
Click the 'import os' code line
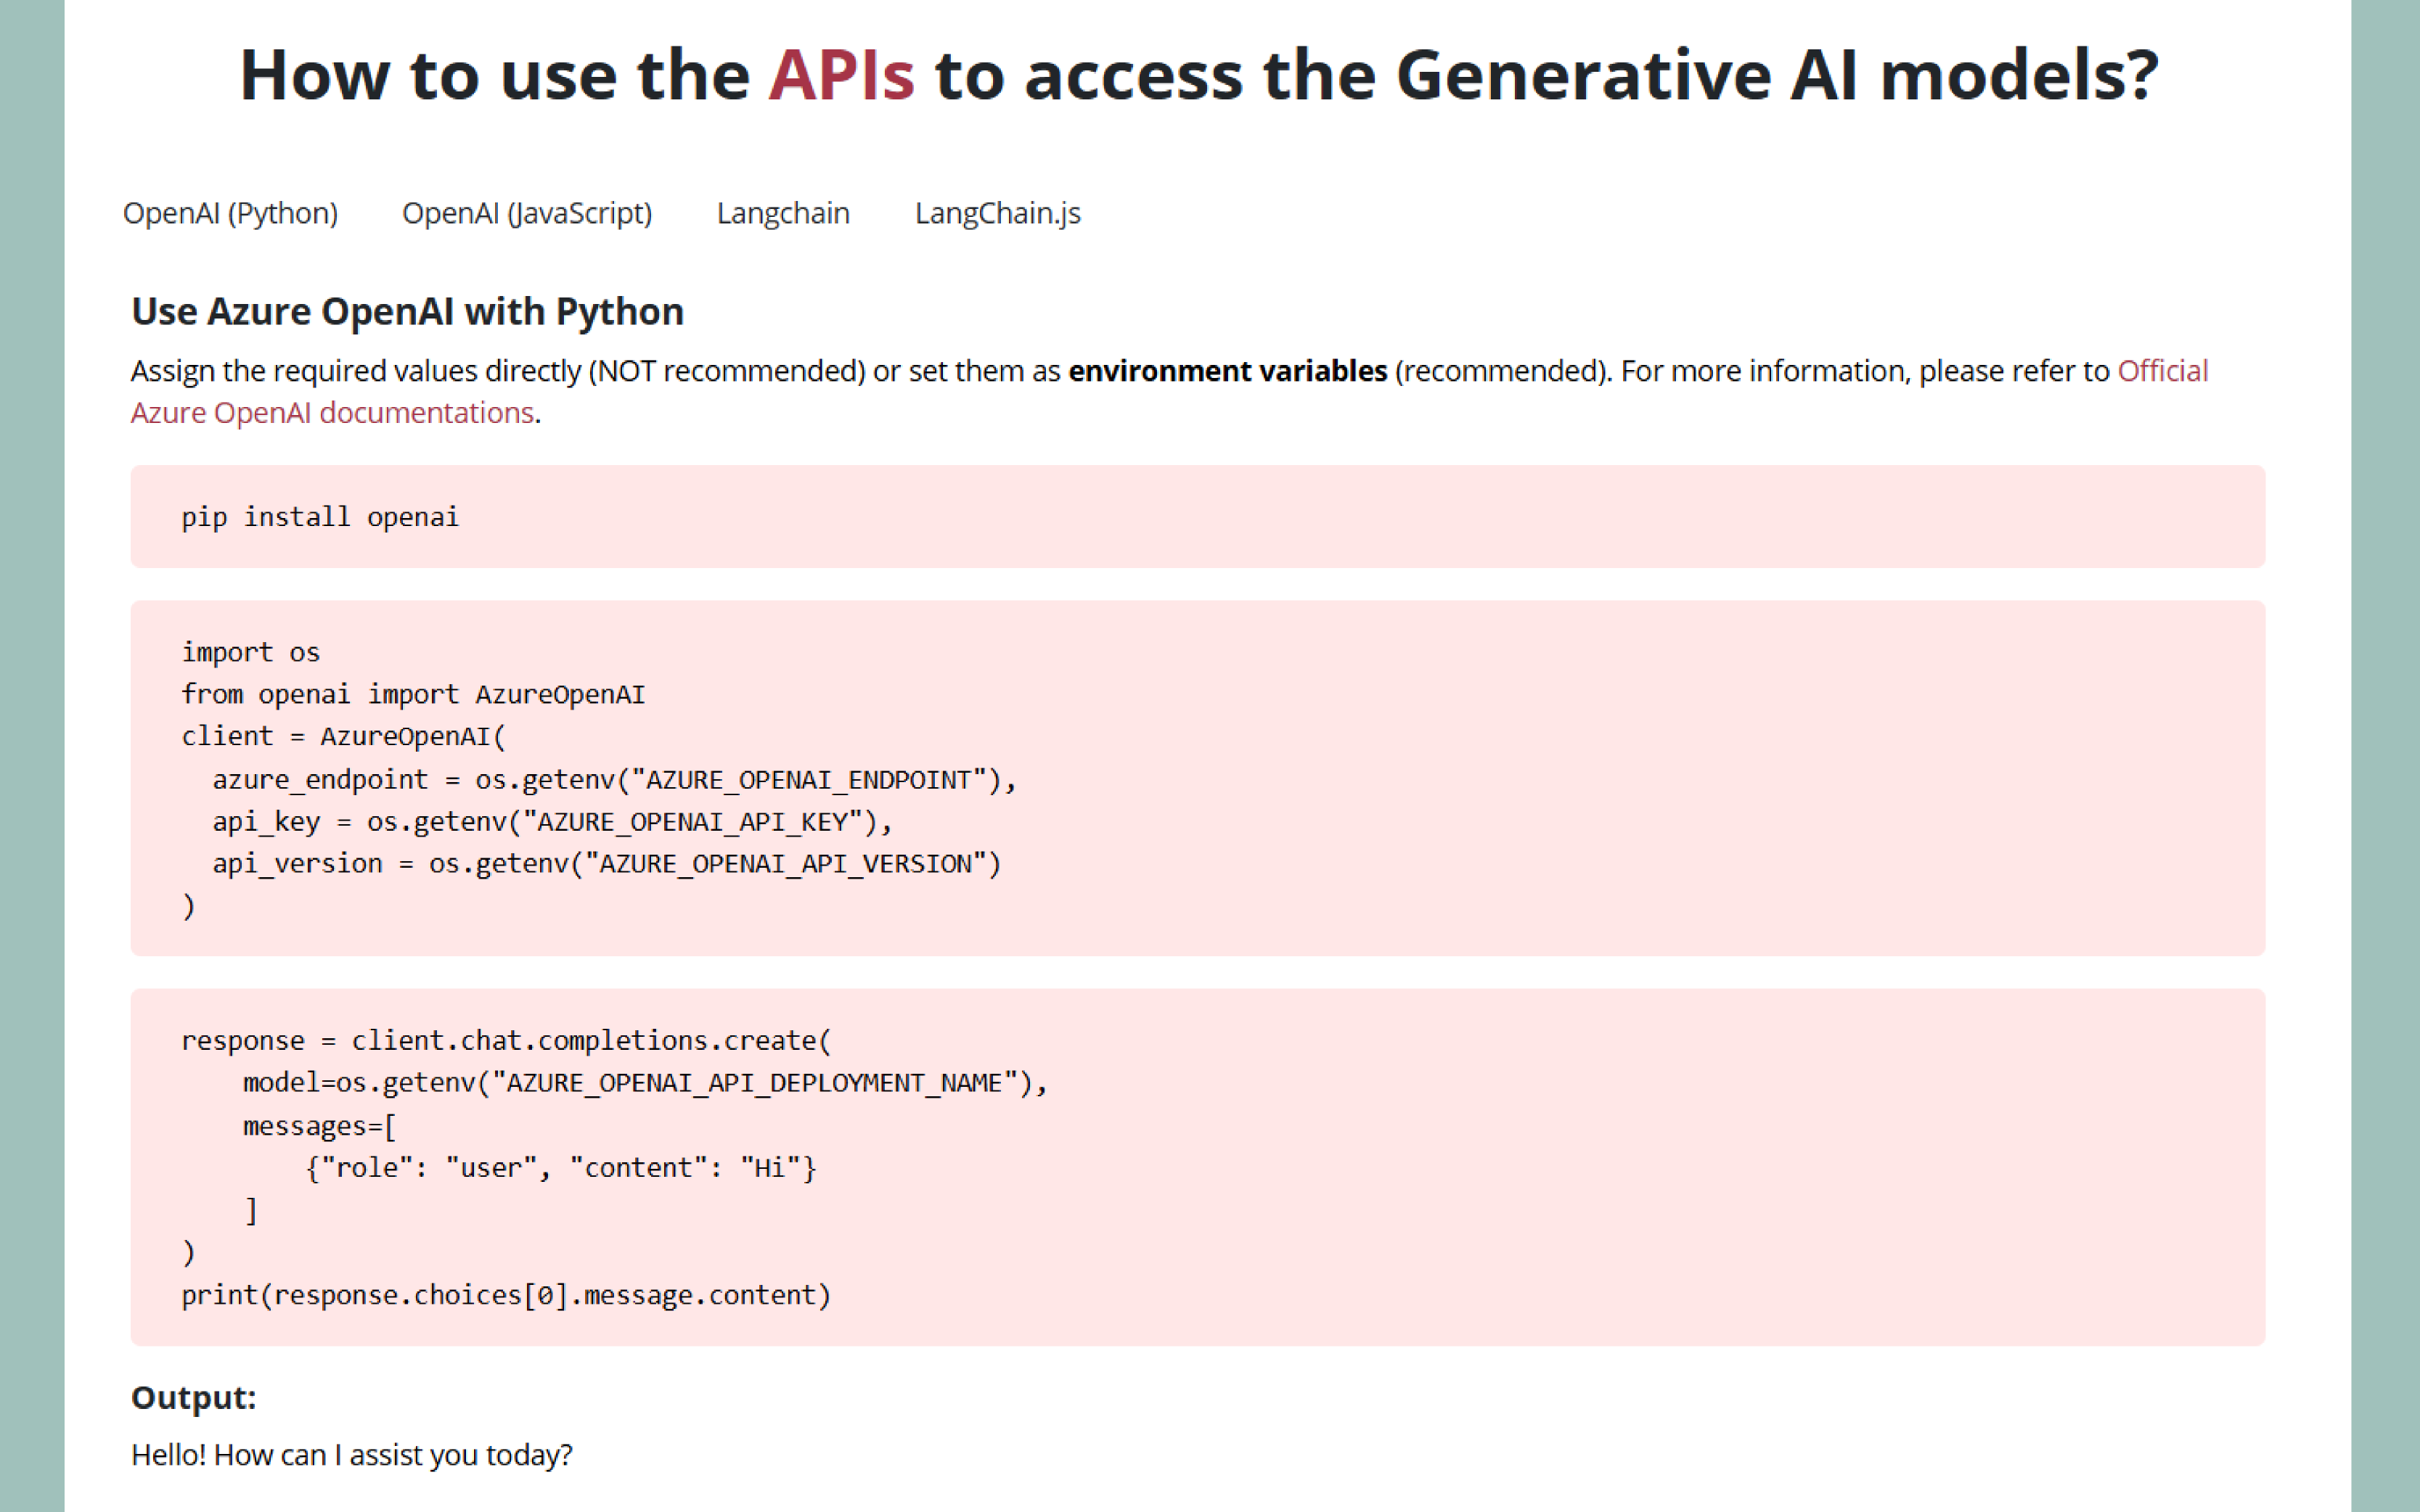250,653
